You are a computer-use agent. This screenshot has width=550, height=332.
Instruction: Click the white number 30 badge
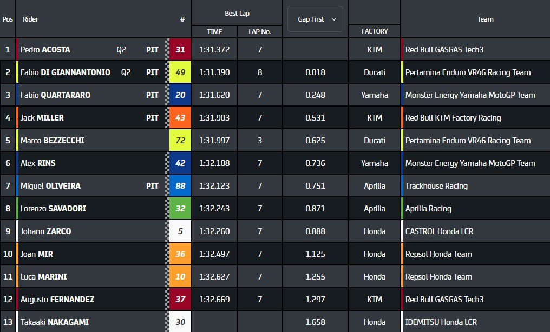click(180, 322)
